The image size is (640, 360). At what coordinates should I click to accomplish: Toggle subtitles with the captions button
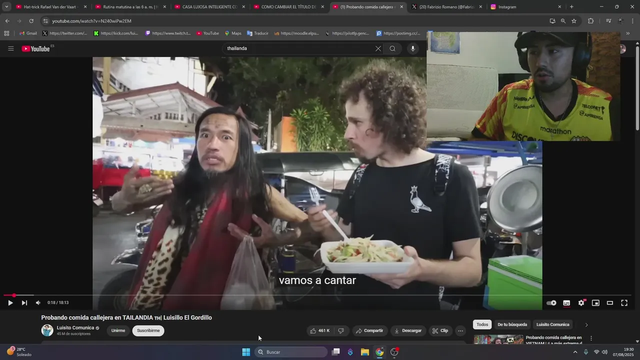point(566,302)
